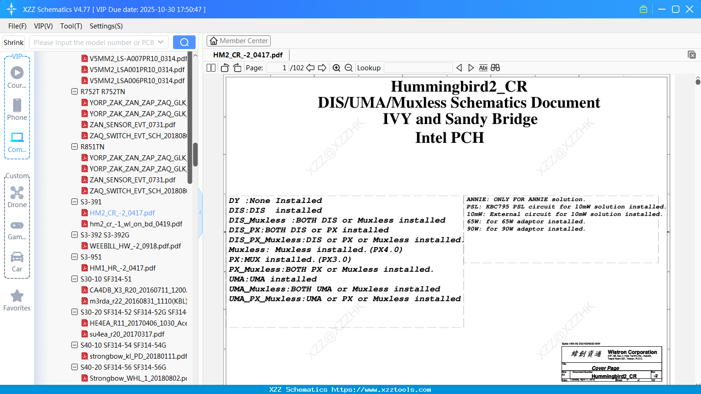
Task: Toggle the two-page layout view icon
Action: click(211, 68)
